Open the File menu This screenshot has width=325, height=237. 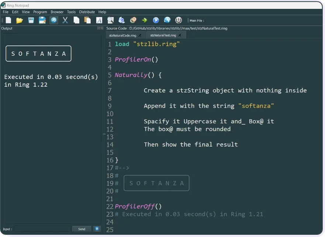coord(6,12)
